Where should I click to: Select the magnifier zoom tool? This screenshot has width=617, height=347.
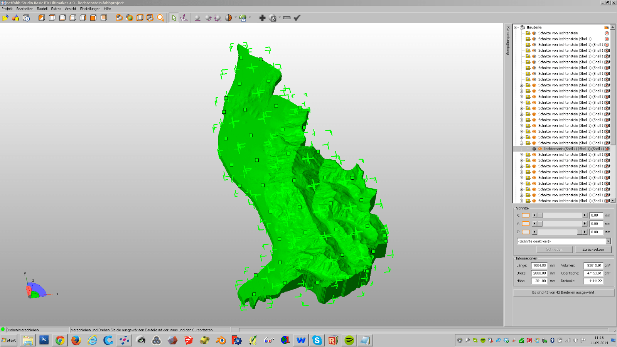click(160, 18)
